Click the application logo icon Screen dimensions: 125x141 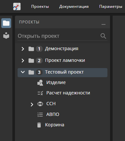17,7
